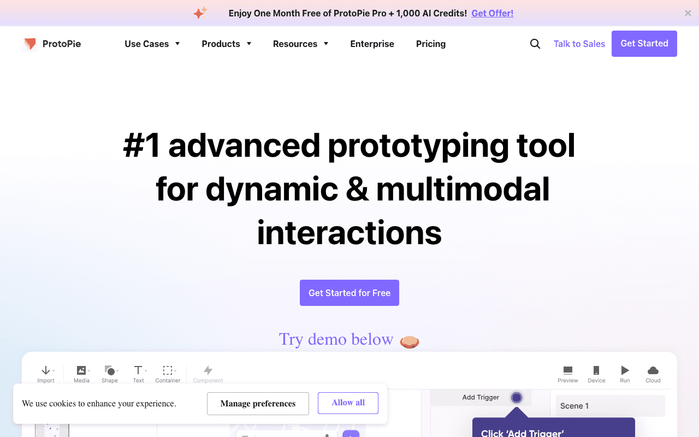Click the Cloud icon in demo
699x437 pixels.
[653, 370]
